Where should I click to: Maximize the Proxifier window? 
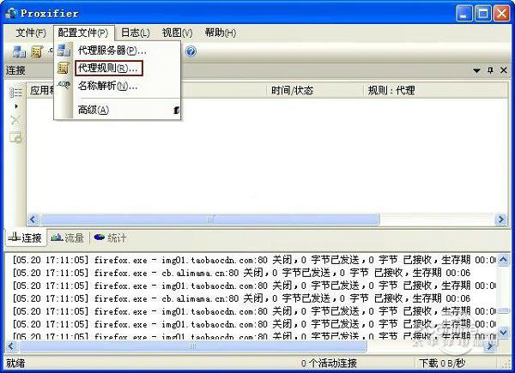pos(482,14)
